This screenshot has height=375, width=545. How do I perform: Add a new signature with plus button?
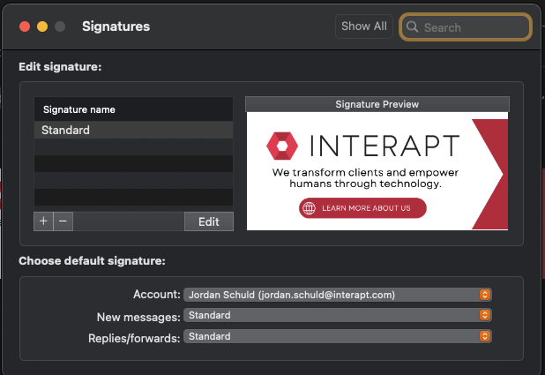43,221
